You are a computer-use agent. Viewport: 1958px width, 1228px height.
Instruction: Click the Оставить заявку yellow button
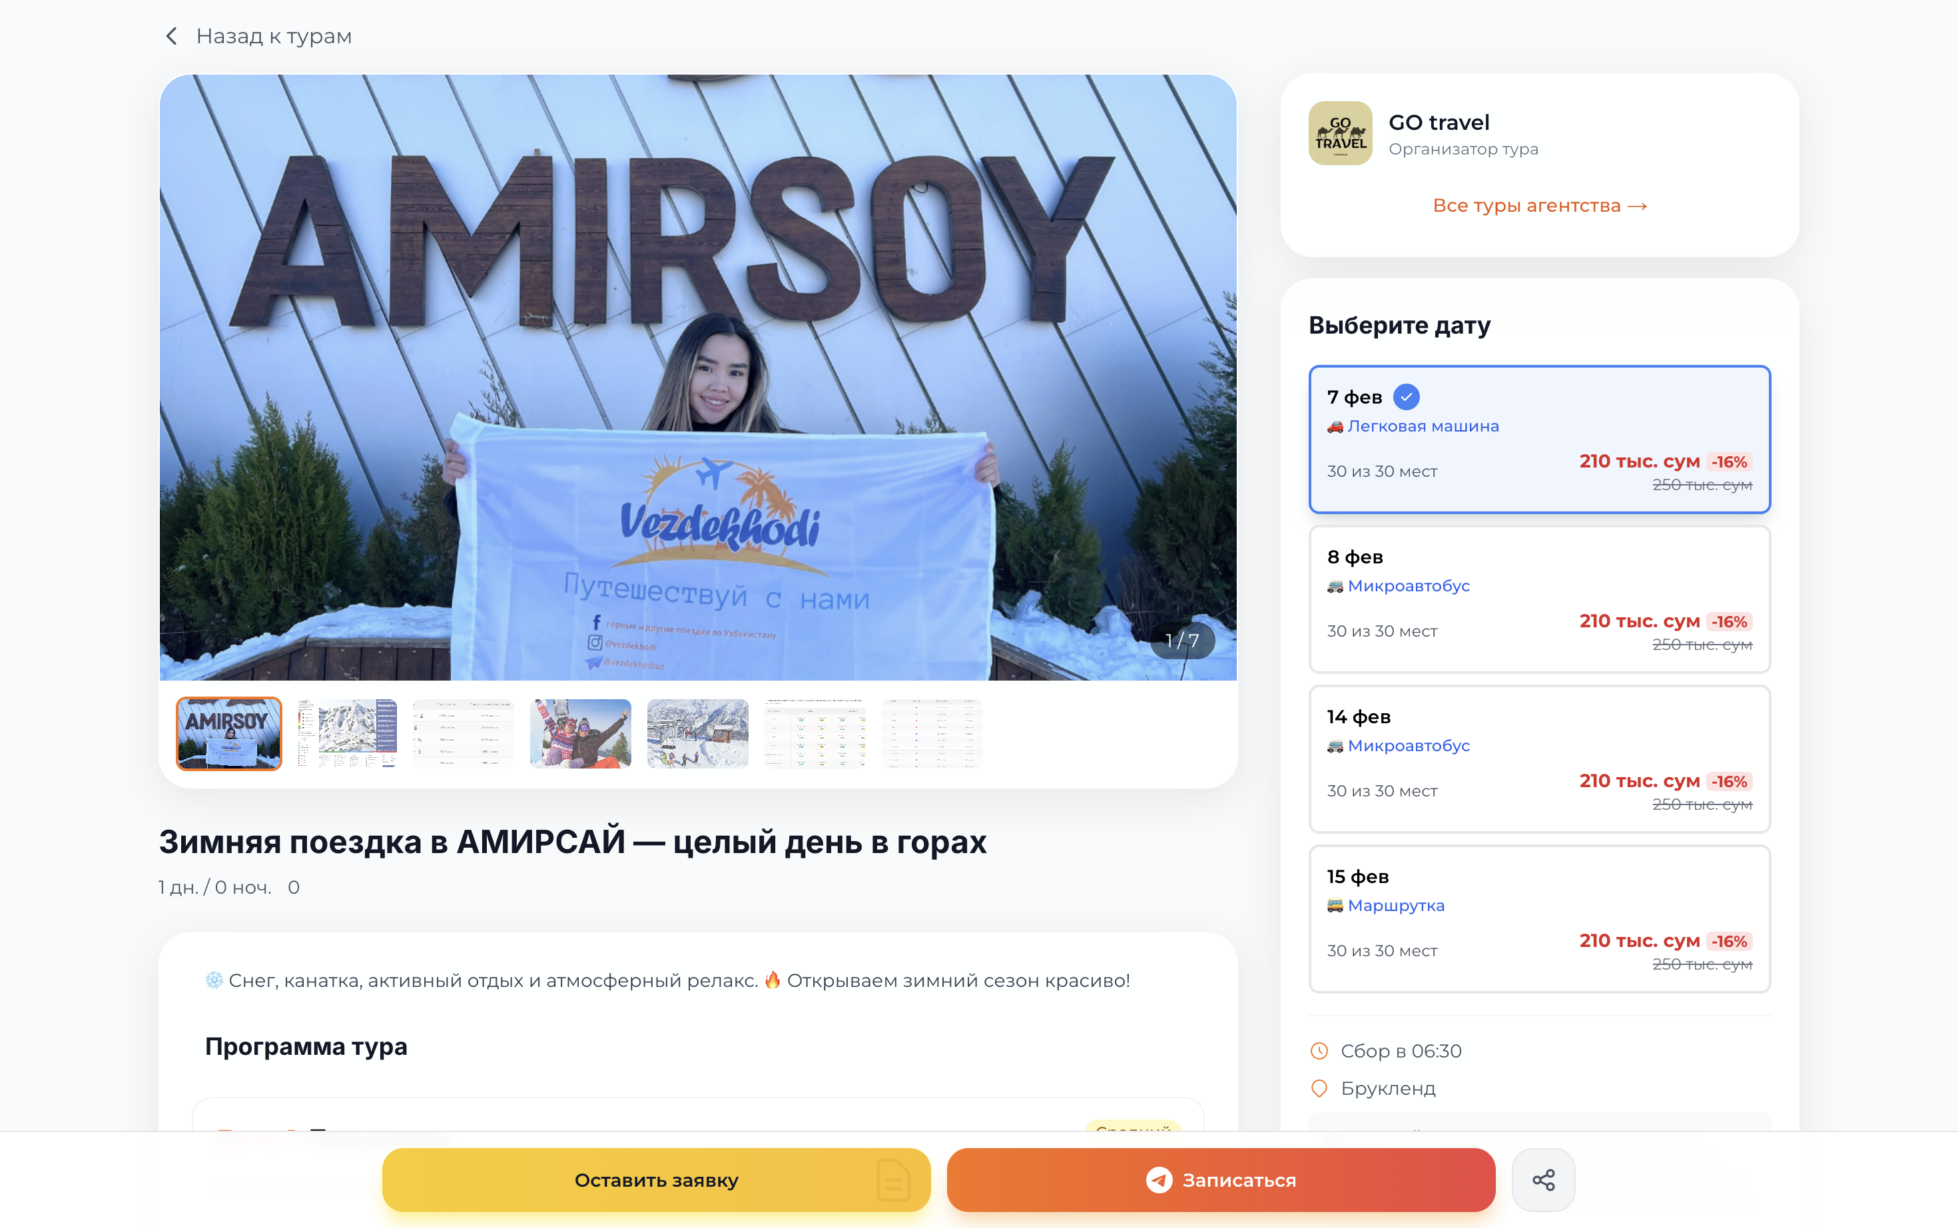(656, 1179)
